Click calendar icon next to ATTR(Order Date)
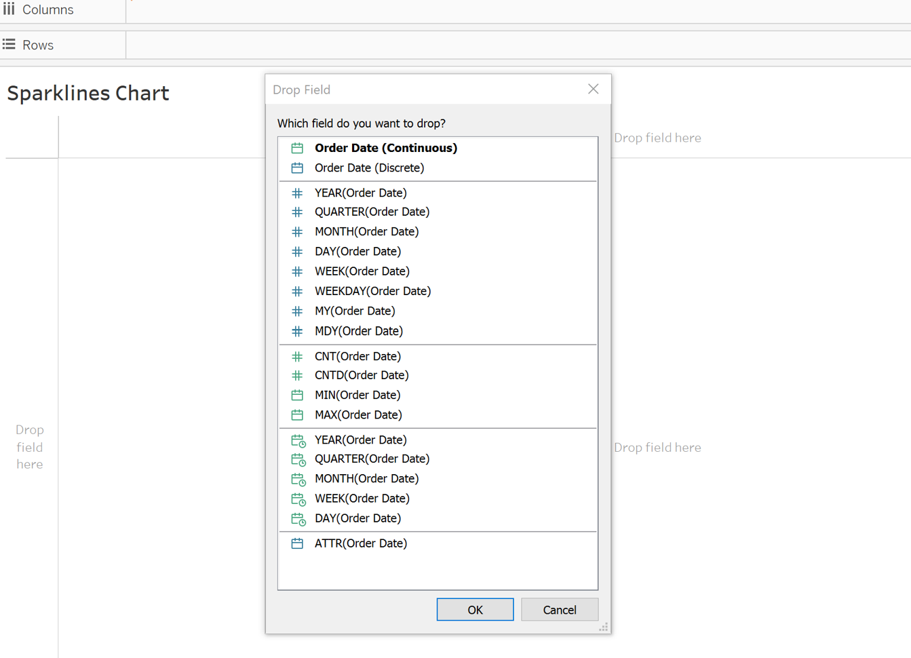Image resolution: width=911 pixels, height=658 pixels. (297, 543)
